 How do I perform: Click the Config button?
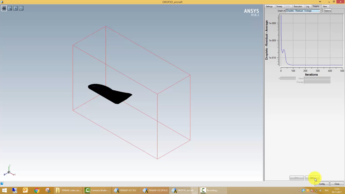click(322, 184)
